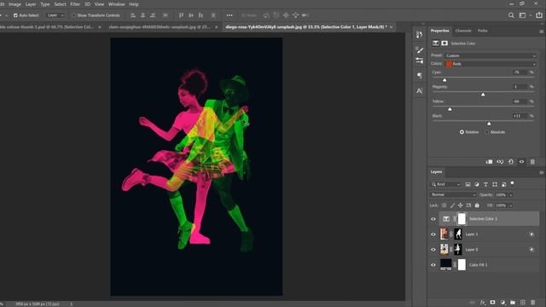Select the Layer 1 mask thumbnail
The height and width of the screenshot is (307, 546).
click(459, 235)
